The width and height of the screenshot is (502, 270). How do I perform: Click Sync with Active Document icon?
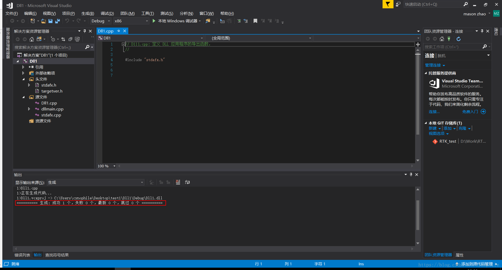pos(63,39)
